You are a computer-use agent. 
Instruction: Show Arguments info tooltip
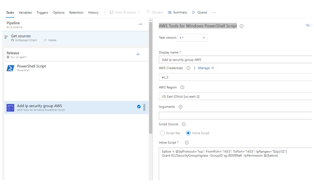[x=180, y=107]
